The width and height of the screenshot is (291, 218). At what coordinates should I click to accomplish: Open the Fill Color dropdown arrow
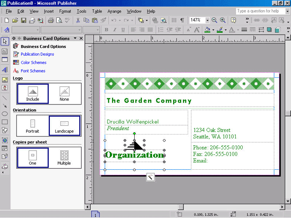tap(213, 30)
